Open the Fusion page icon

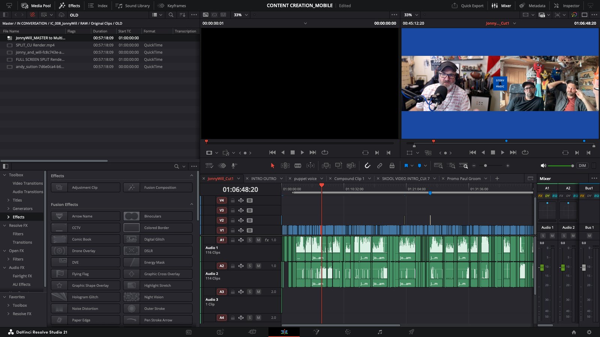pos(316,332)
